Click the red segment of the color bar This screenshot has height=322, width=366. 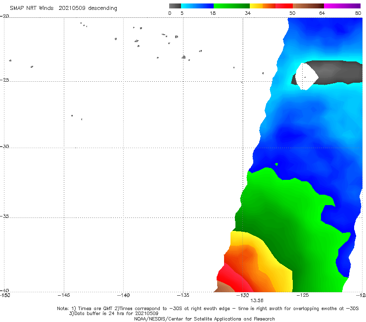pos(284,6)
